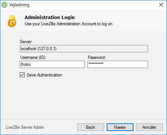Proceed with the Næste button
Viewport: 167px width, 135px height.
(120, 127)
